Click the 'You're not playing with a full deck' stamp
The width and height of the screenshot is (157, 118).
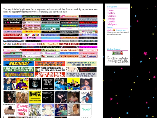(x=50, y=69)
